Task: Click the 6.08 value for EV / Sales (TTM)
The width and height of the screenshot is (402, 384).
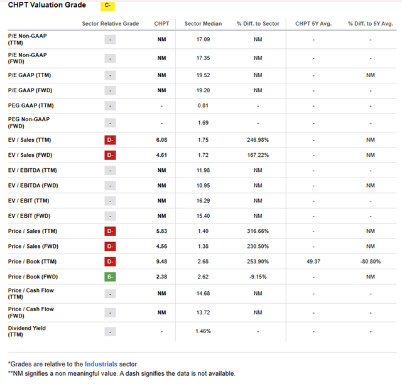Action: tap(161, 140)
